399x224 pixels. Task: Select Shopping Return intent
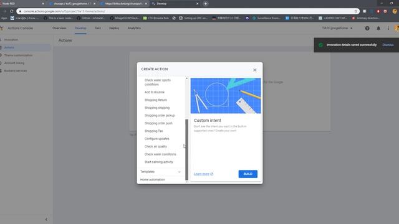click(x=156, y=100)
